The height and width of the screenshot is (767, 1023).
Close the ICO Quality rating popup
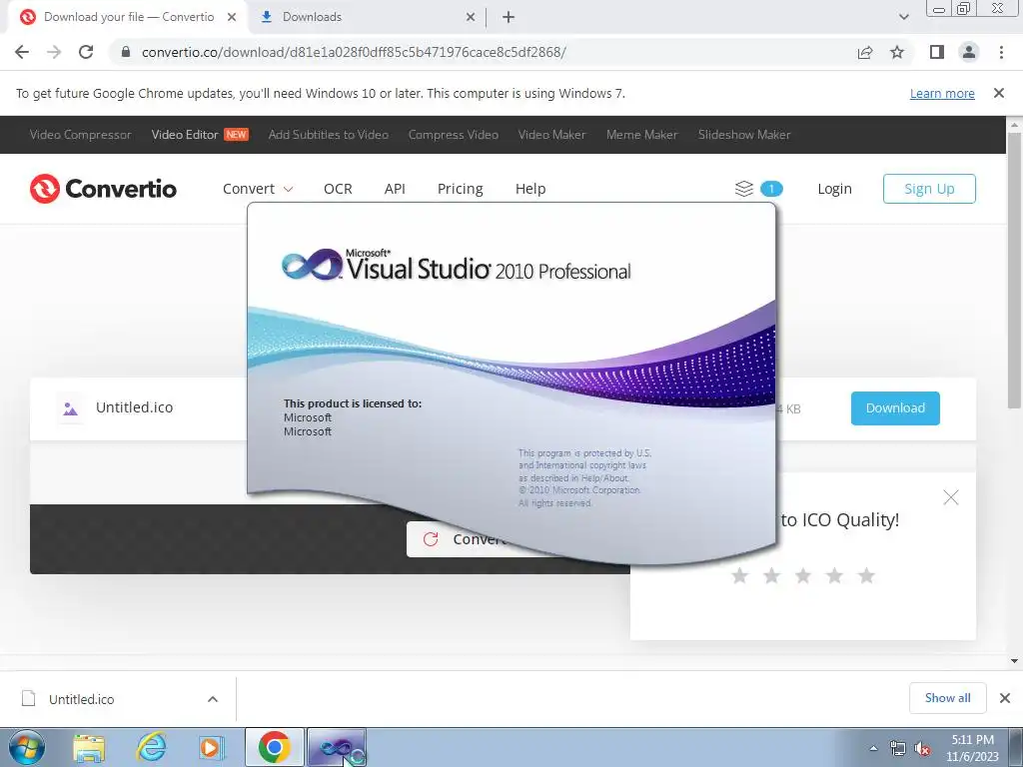[951, 497]
